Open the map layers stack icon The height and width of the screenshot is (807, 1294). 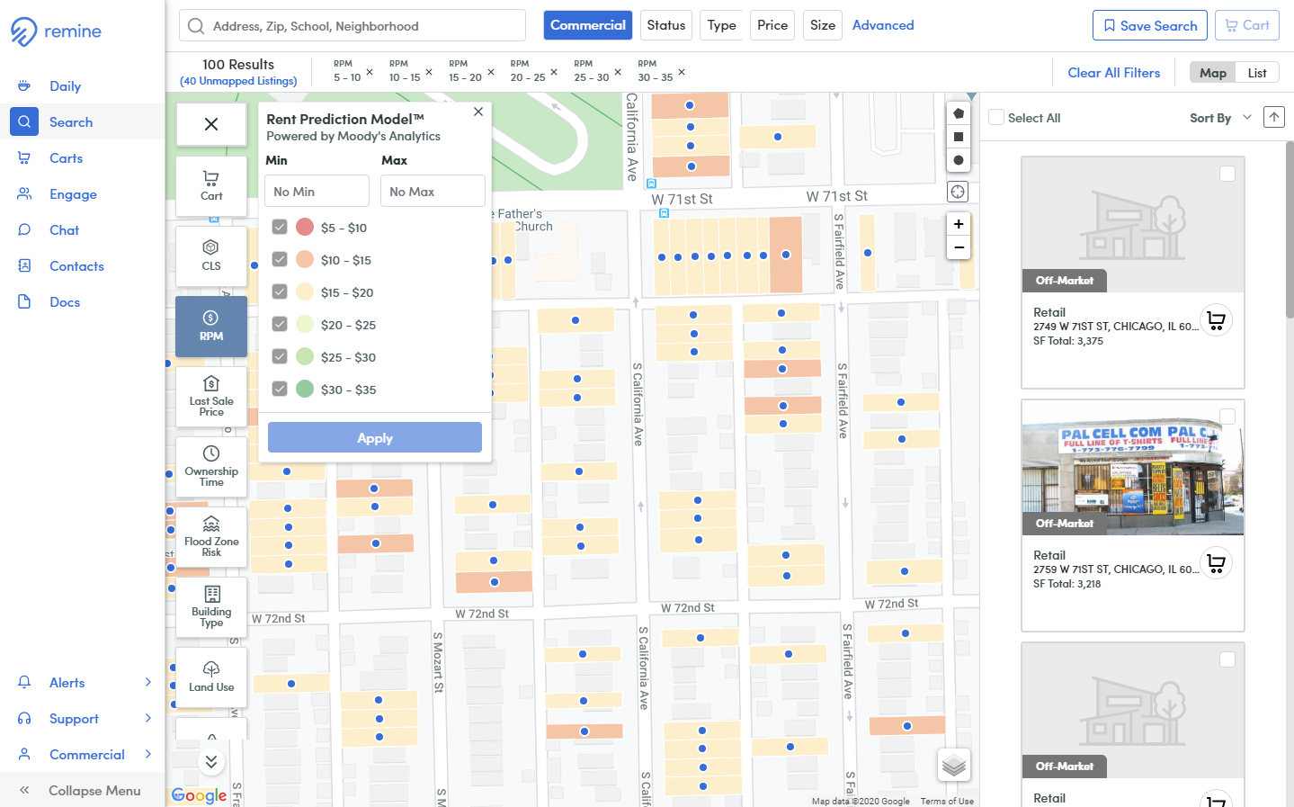(954, 766)
